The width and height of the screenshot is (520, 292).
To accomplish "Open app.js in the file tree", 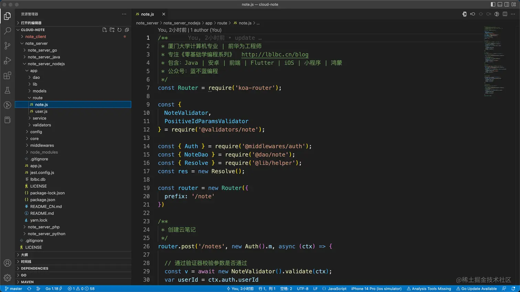I will 73,166.
